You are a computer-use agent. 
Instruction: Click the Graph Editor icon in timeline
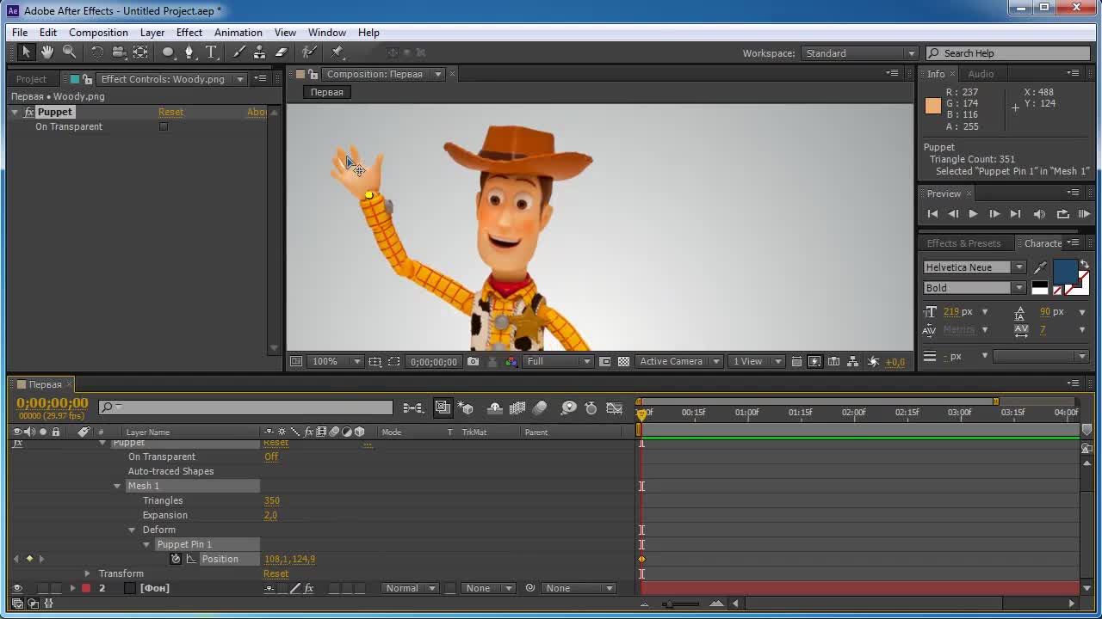(x=614, y=408)
